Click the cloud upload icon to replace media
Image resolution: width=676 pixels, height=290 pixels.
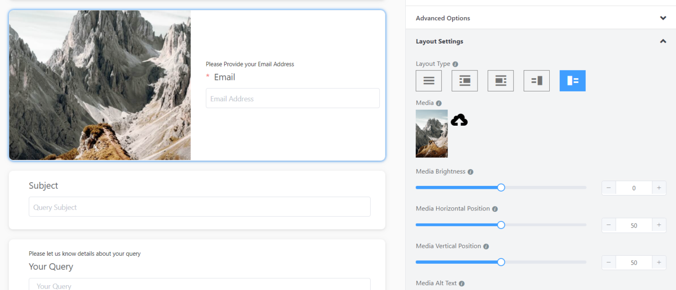pyautogui.click(x=459, y=120)
